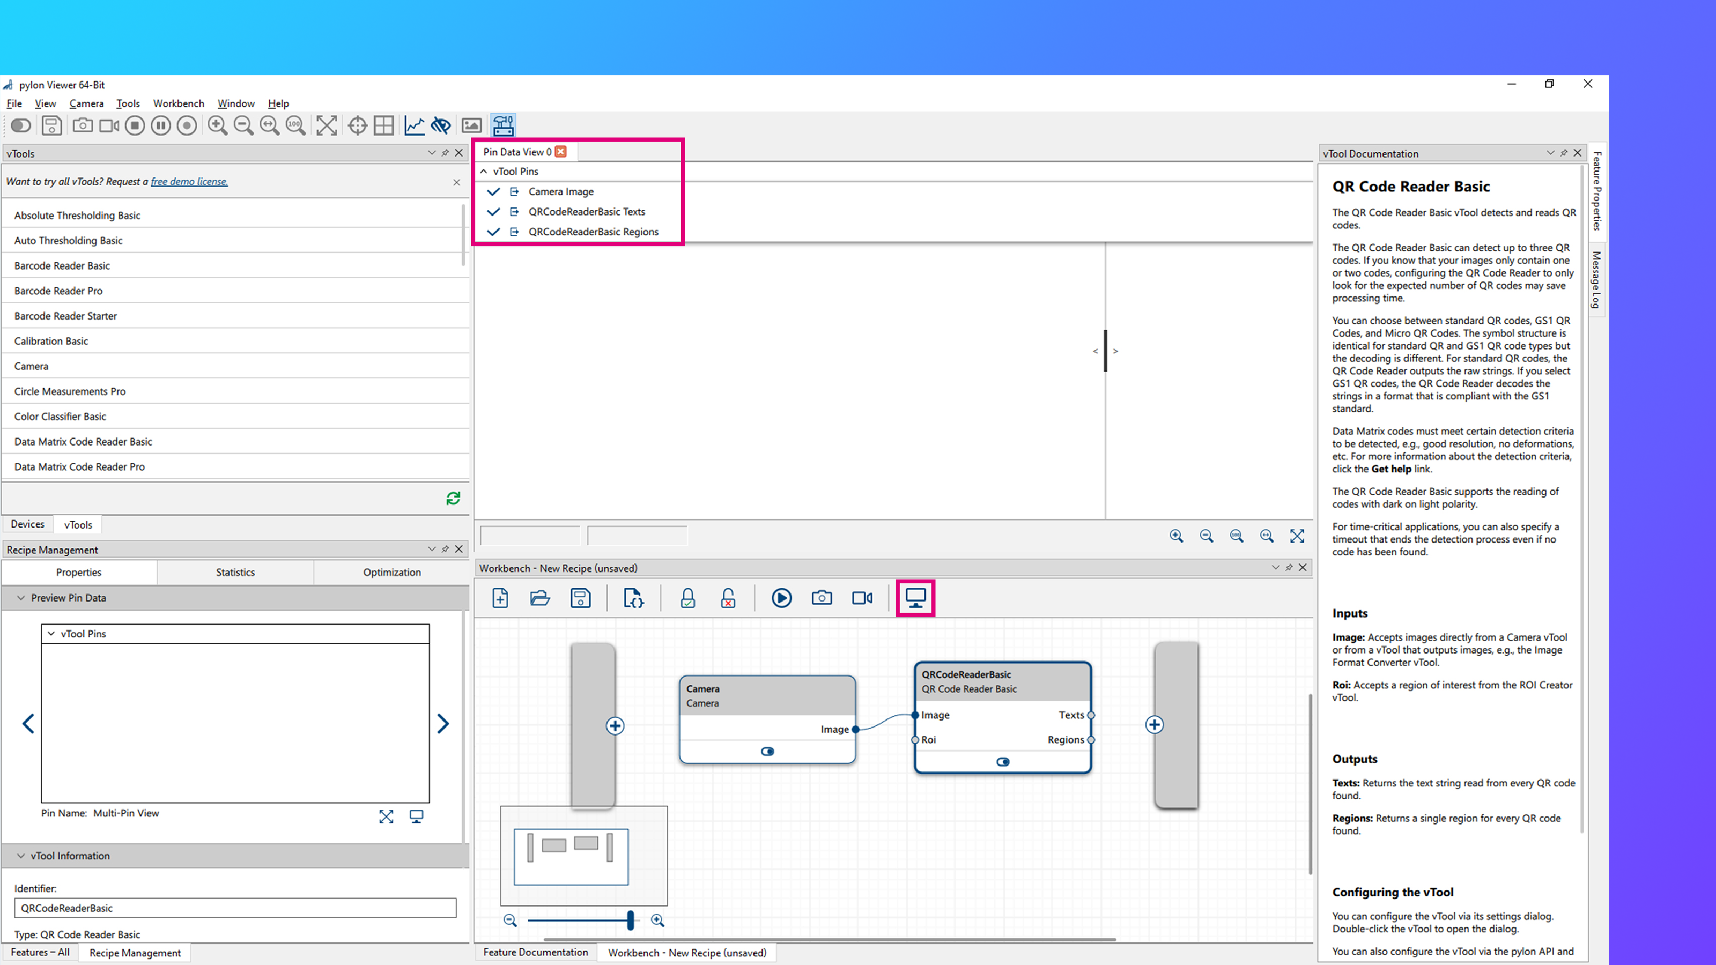This screenshot has height=965, width=1716.
Task: Click the lock recipe icon
Action: (687, 597)
